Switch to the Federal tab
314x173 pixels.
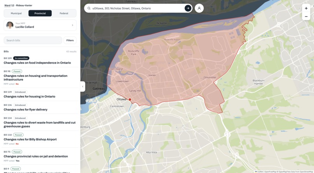pos(64,13)
